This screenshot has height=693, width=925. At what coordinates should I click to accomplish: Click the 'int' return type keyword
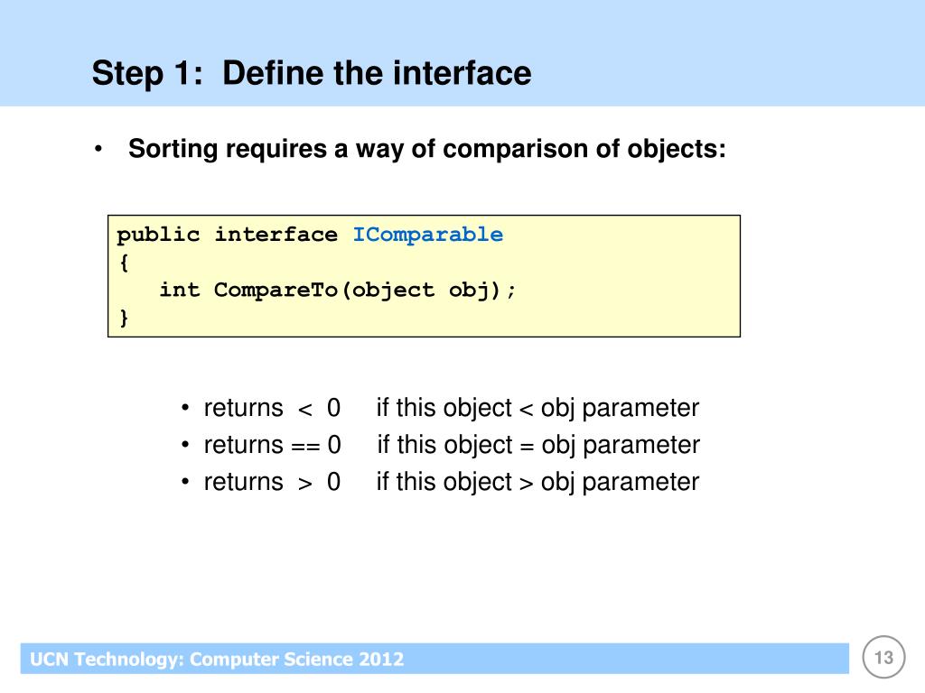[x=180, y=290]
